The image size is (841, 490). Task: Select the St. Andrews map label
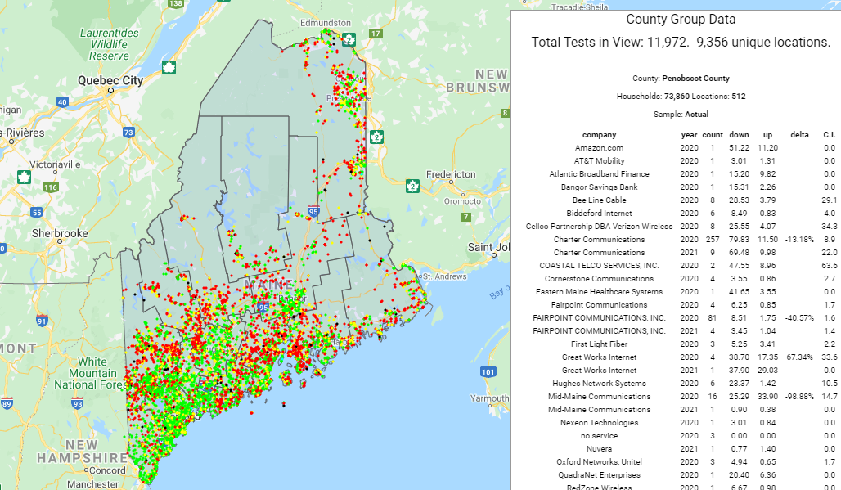(x=445, y=276)
